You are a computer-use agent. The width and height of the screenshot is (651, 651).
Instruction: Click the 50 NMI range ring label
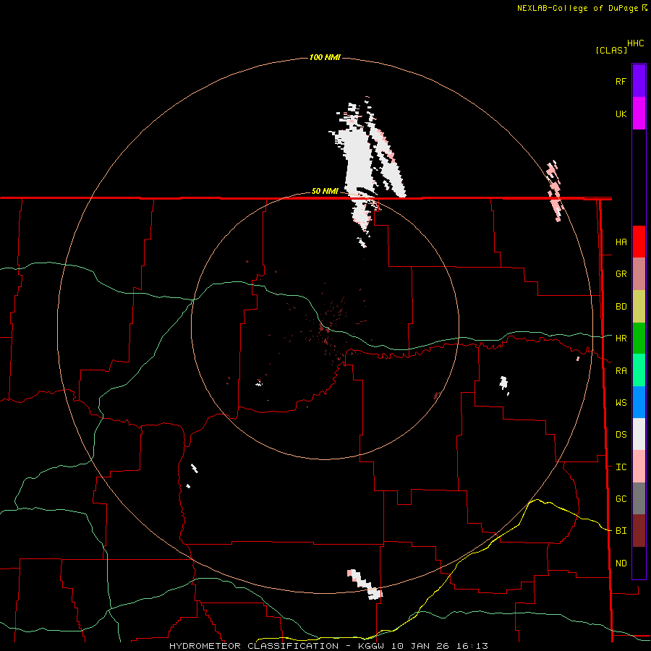pos(325,191)
